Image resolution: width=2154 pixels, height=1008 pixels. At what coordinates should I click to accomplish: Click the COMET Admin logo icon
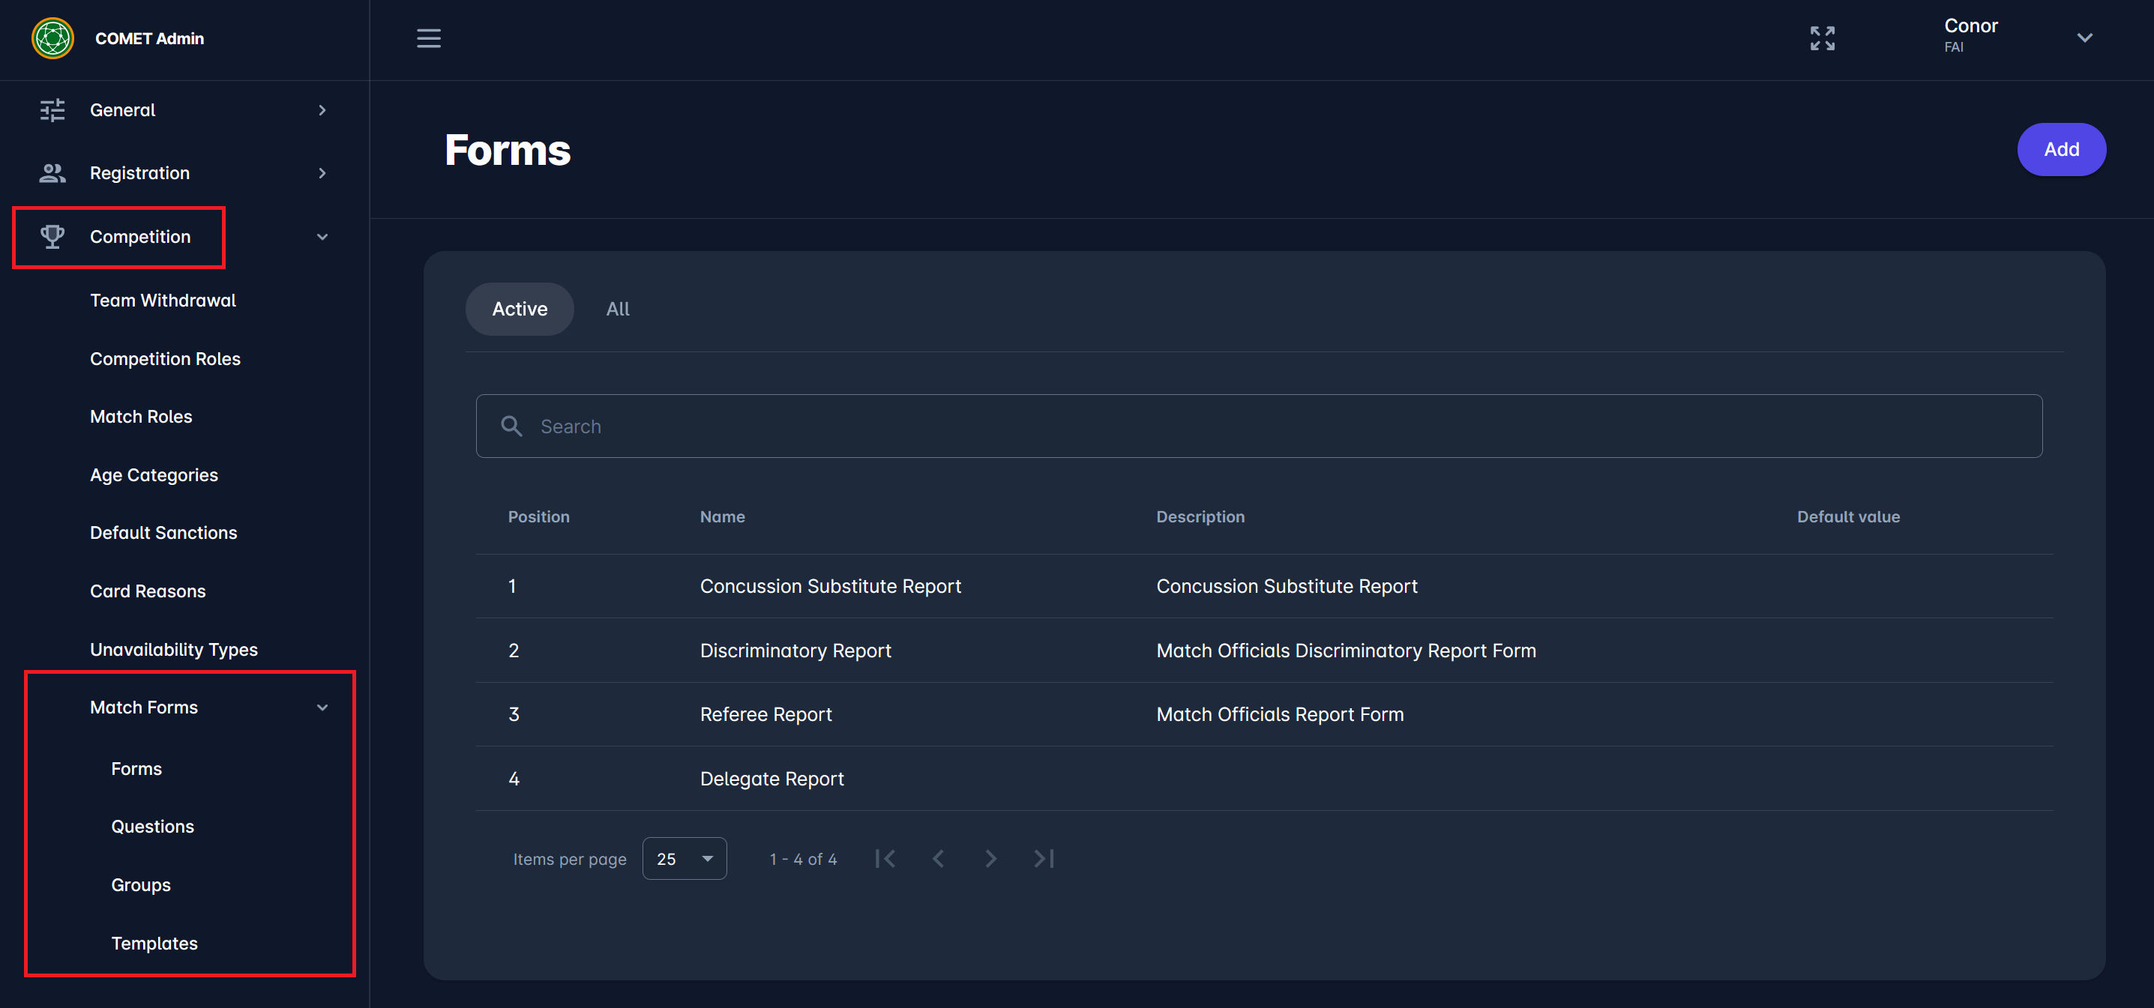coord(52,38)
